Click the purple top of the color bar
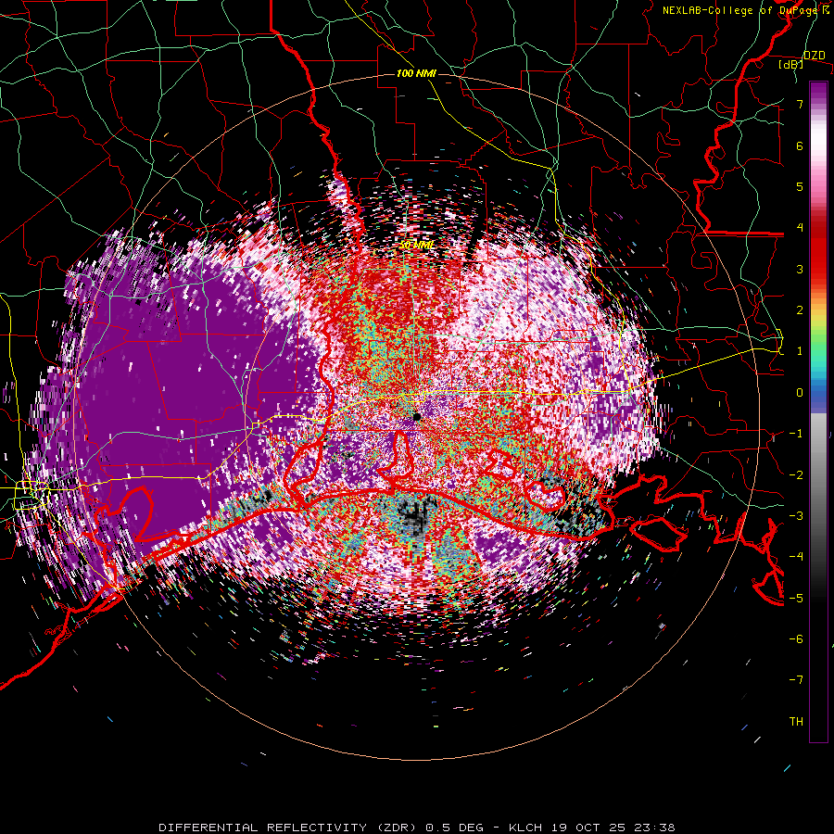This screenshot has height=834, width=834. (x=818, y=91)
